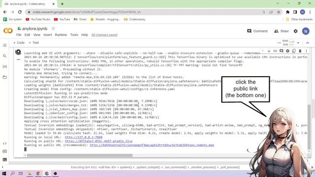Open the Windows Start menu

tap(4, 174)
